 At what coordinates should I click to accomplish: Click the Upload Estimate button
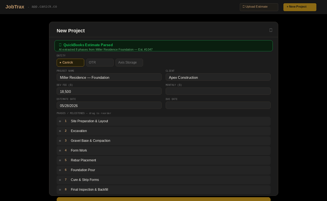coord(259,7)
